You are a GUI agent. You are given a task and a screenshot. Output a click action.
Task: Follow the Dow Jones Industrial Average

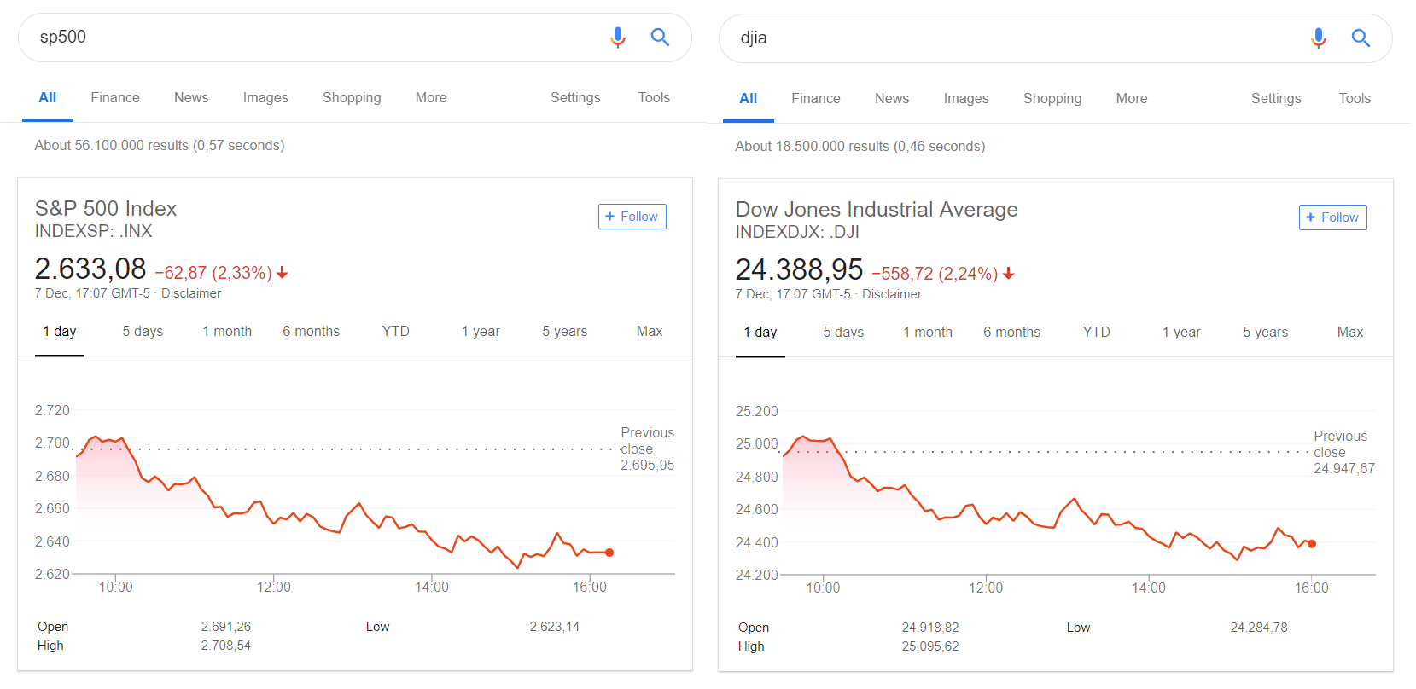(x=1333, y=217)
